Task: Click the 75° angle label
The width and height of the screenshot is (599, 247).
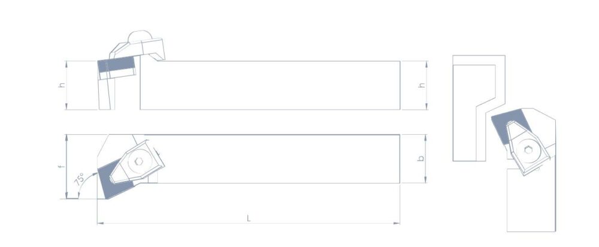Action: pyautogui.click(x=80, y=180)
